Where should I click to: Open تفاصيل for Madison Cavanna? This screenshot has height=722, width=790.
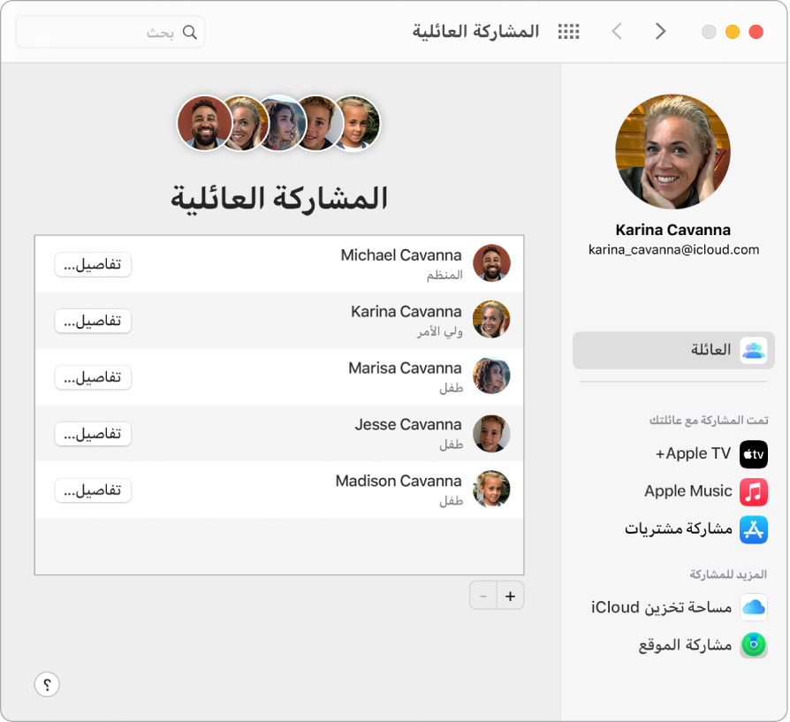[x=92, y=490]
